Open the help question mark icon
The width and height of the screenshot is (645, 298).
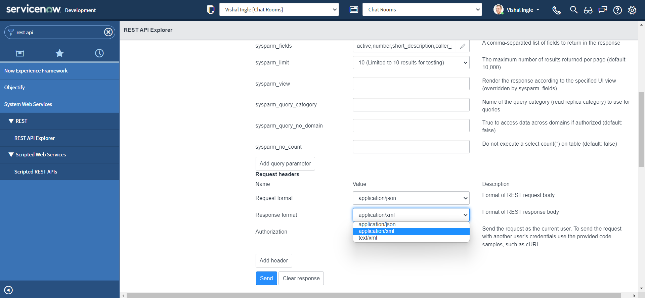click(617, 10)
